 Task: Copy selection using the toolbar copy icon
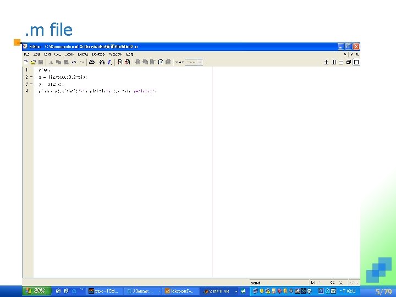59,62
